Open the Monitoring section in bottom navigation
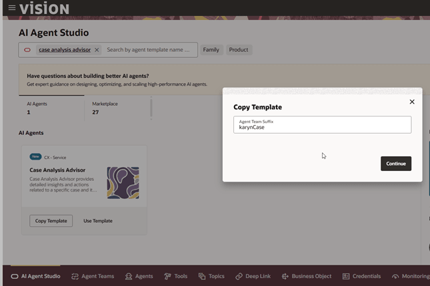This screenshot has width=430, height=286. (411, 276)
